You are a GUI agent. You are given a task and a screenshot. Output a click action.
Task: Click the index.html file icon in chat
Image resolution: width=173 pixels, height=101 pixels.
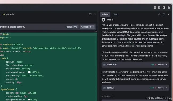click(x=104, y=65)
